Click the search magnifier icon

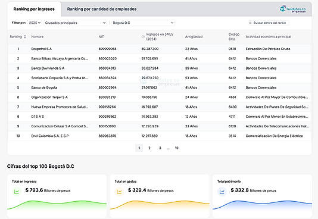point(250,23)
